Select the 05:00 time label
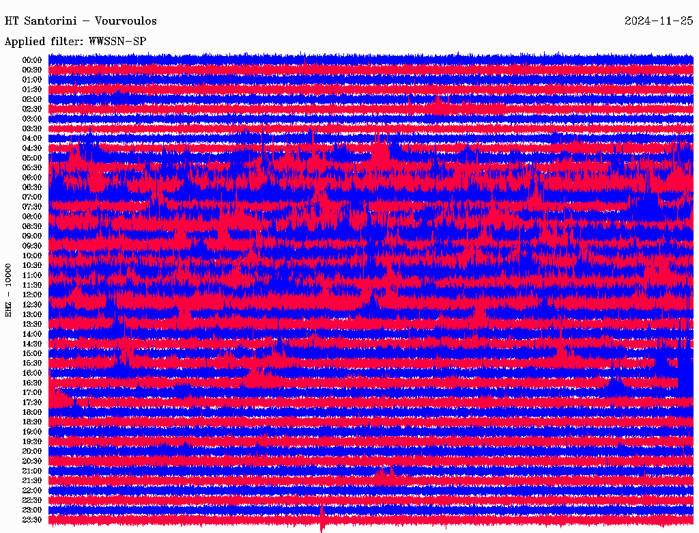699x533 pixels. [x=32, y=158]
